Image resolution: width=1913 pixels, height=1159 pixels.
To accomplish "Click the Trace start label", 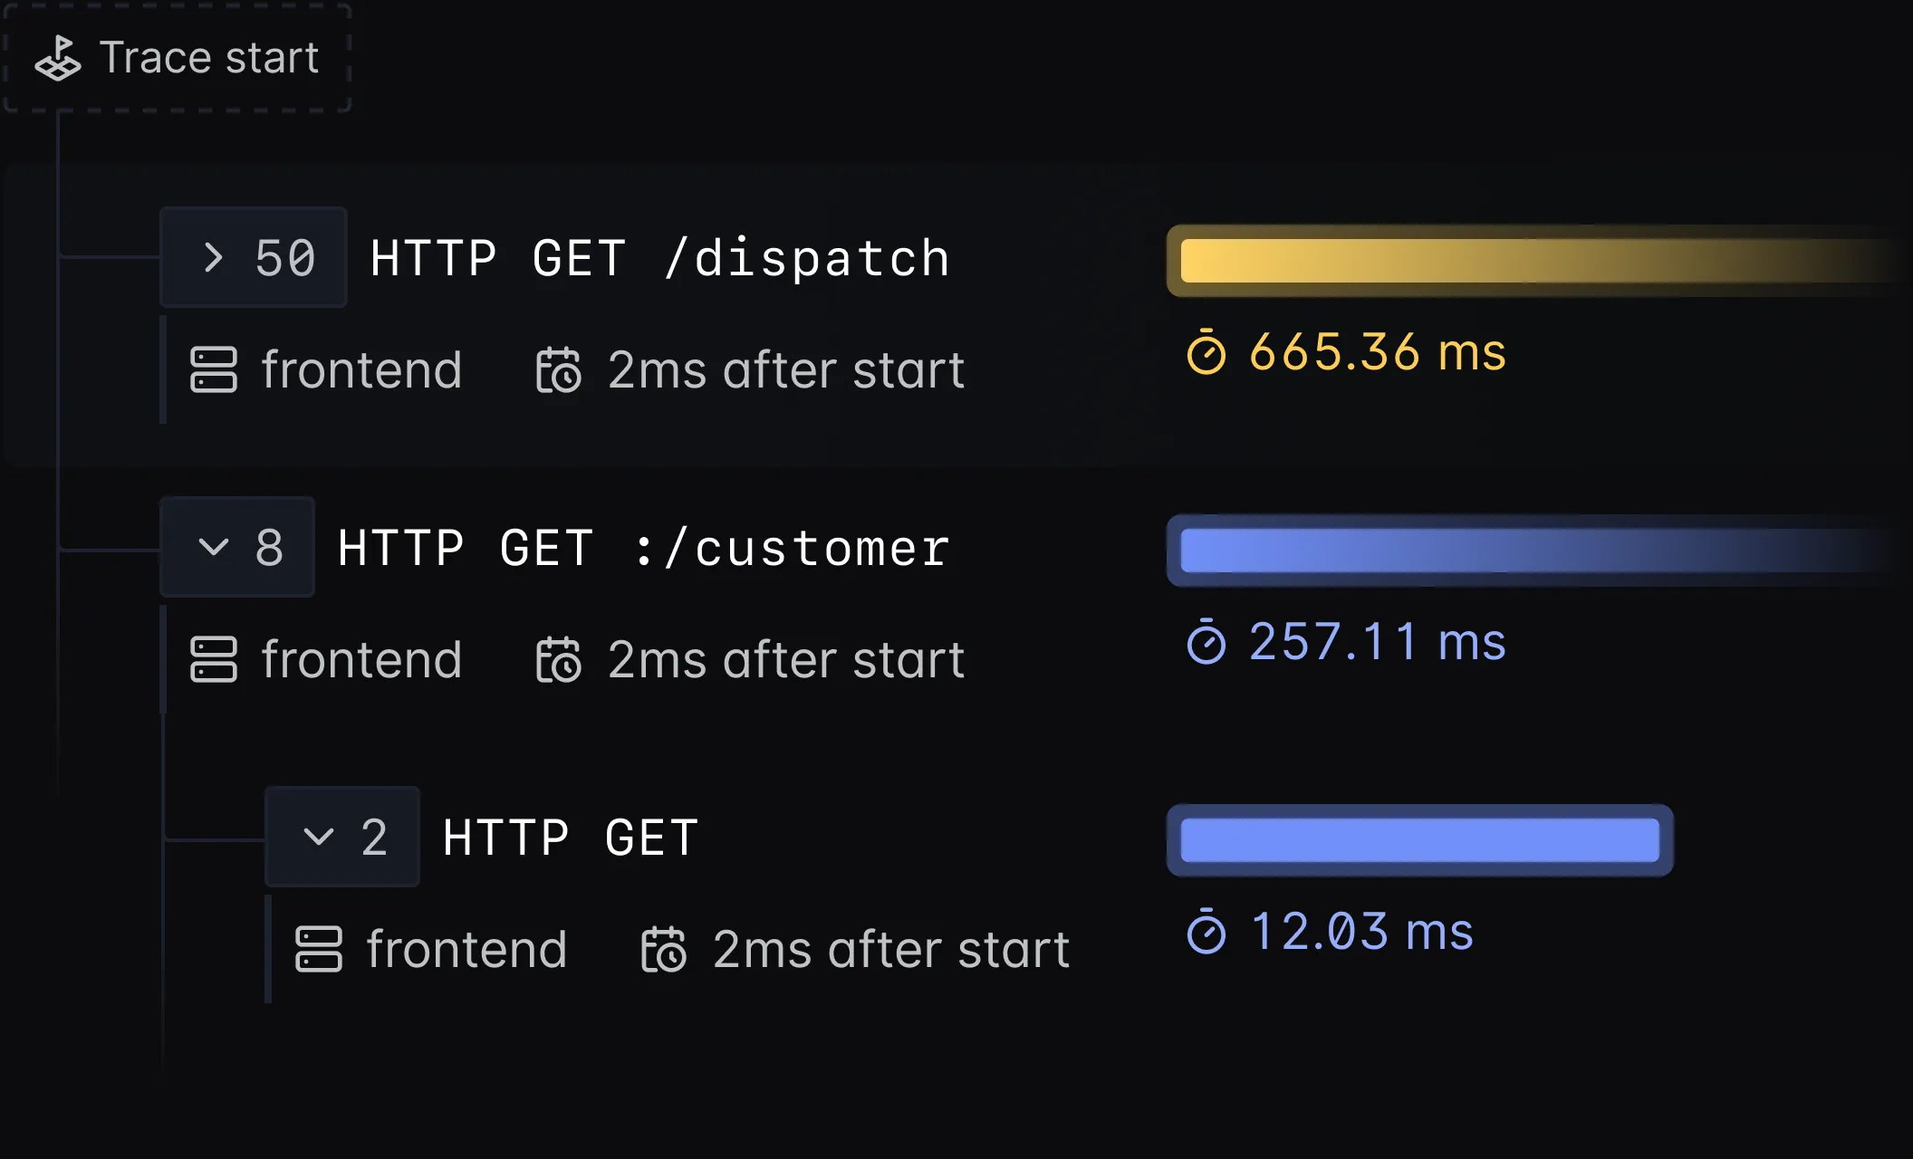I will [x=208, y=58].
